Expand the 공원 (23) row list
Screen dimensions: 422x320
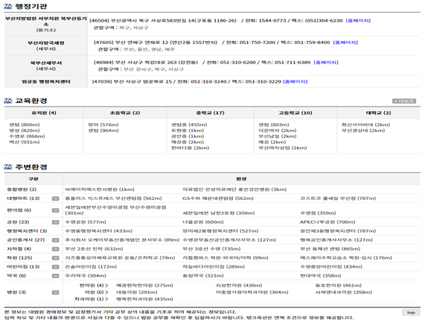click(55, 222)
